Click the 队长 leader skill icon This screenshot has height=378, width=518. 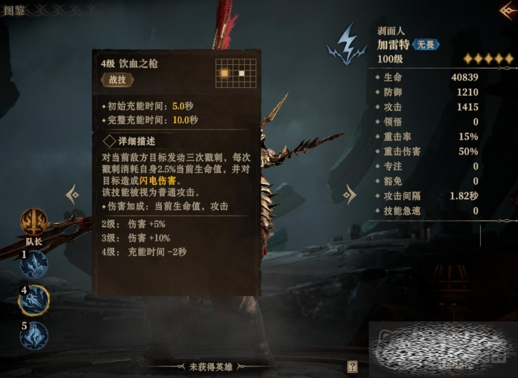tap(34, 222)
